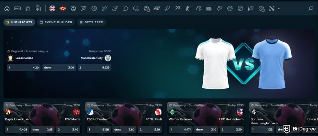This screenshot has width=318, height=136.
Task: Open the bet slips documents icon
Action: pyautogui.click(x=38, y=8)
